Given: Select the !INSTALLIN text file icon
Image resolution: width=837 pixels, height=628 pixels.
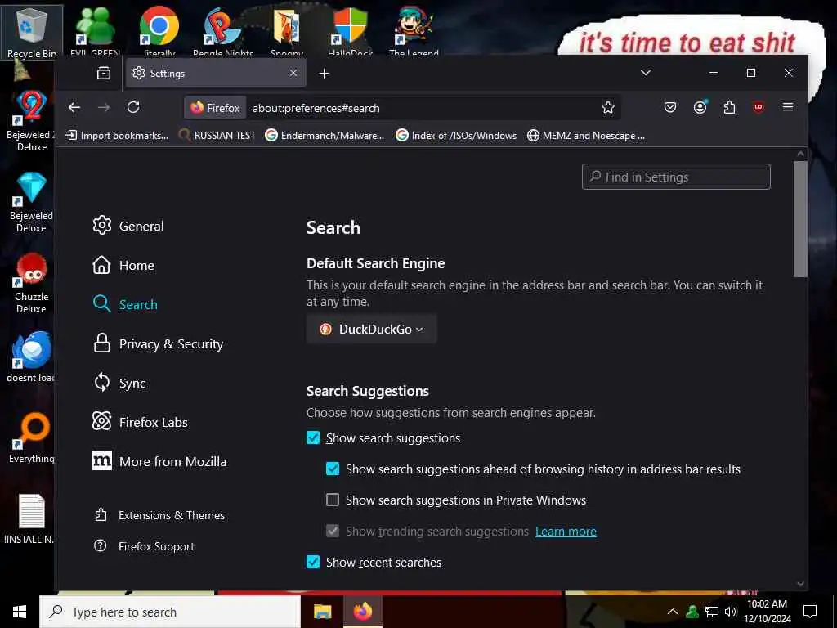Looking at the screenshot, I should tap(30, 518).
